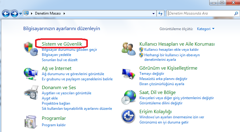The width and height of the screenshot is (240, 132).
Task: Open the Kategori view-by dropdown
Action: pos(206,29)
